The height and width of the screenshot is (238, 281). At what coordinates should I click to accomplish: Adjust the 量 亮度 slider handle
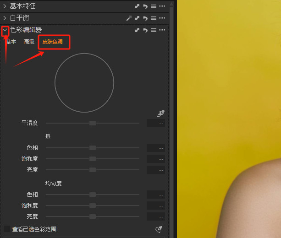point(93,170)
